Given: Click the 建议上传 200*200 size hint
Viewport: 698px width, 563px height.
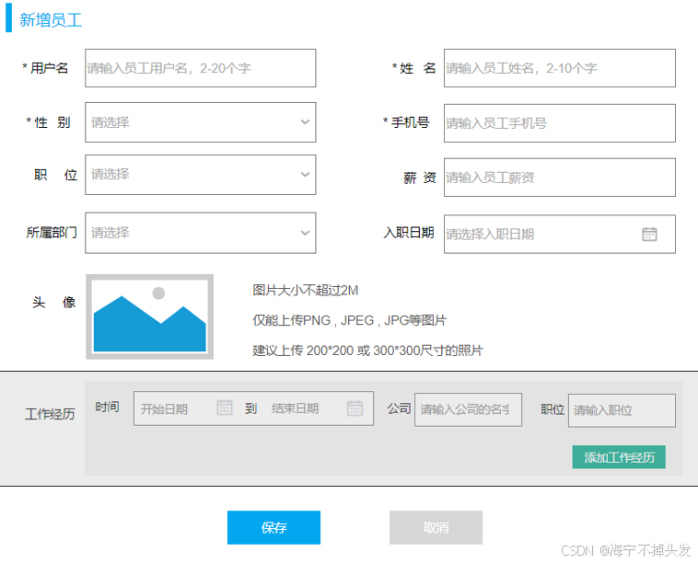Looking at the screenshot, I should (367, 350).
